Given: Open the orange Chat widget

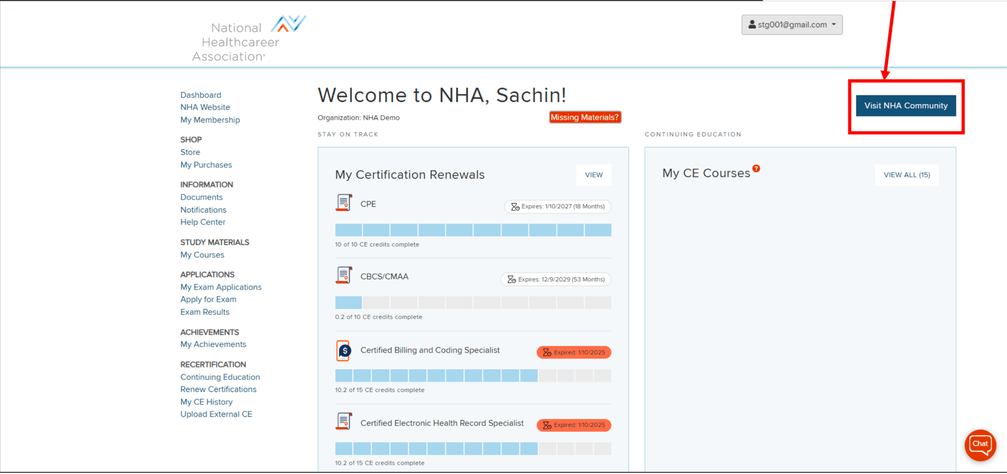Looking at the screenshot, I should 980,444.
